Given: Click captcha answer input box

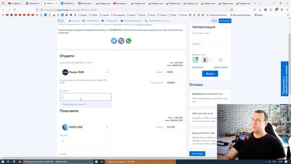Looking at the screenshot, I should (x=215, y=60).
